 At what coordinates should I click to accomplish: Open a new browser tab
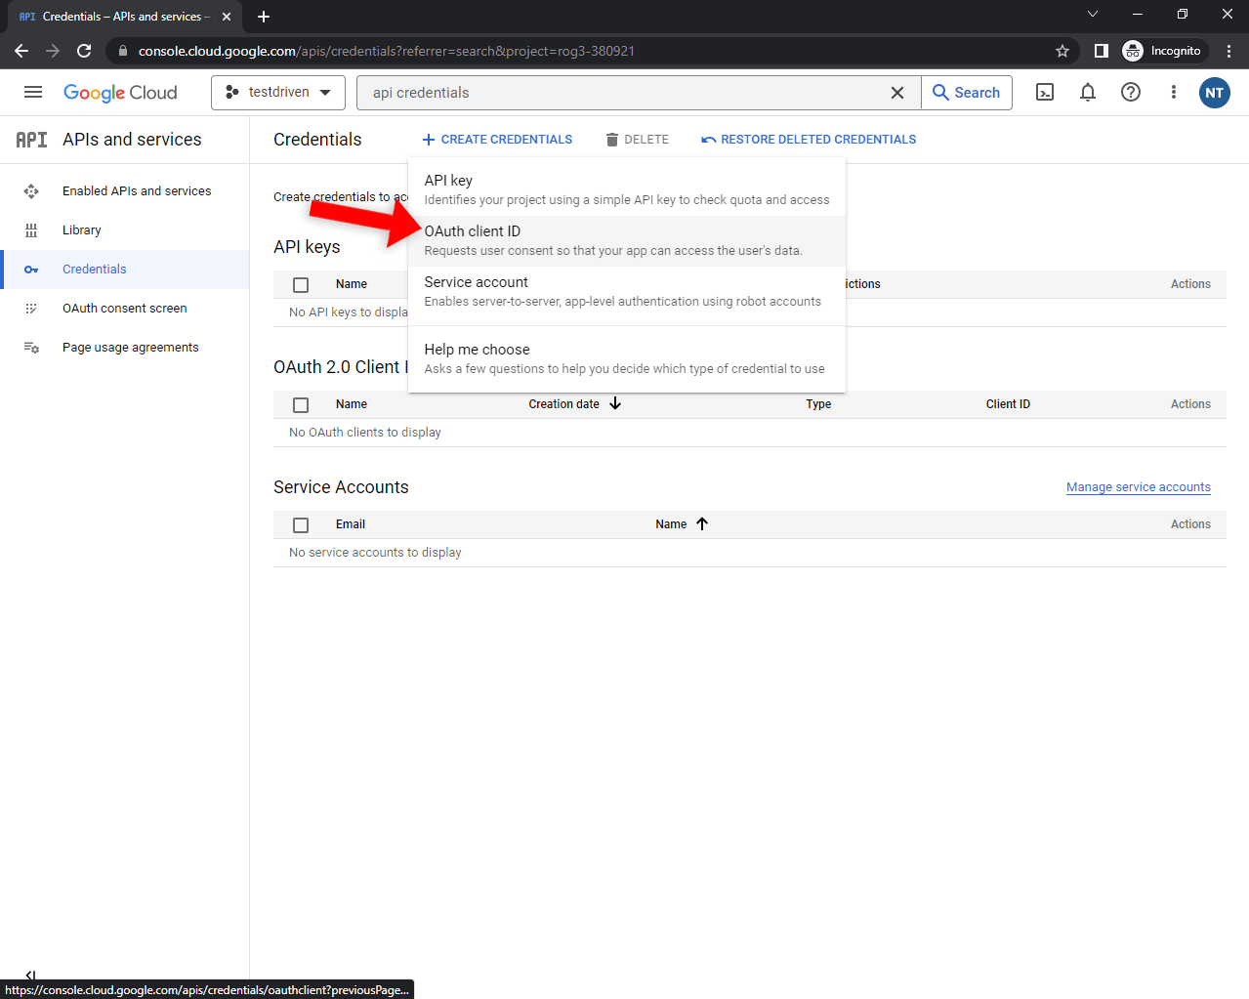264,17
